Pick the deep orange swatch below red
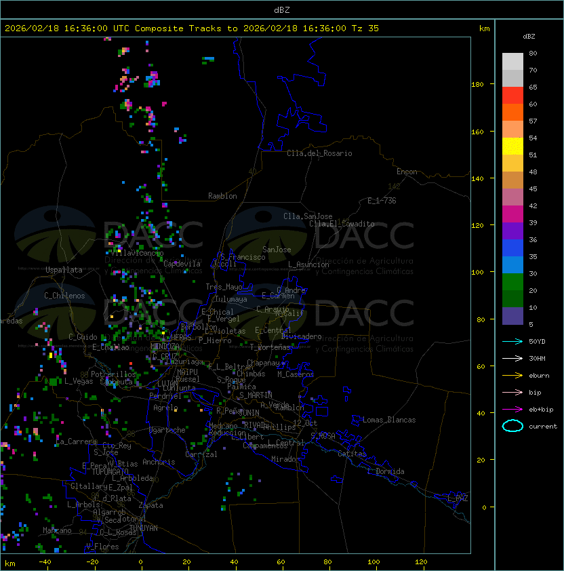564x571 pixels. pyautogui.click(x=512, y=112)
